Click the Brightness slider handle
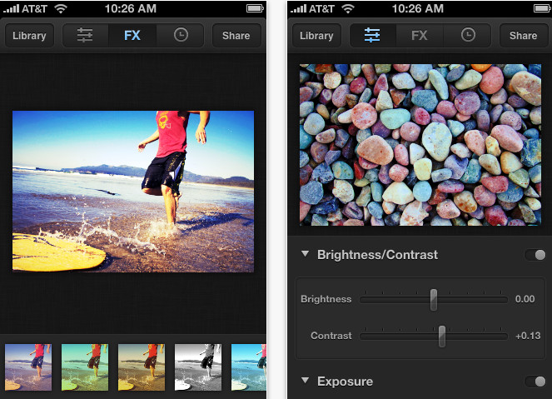Viewport: 552px width, 399px height. (434, 299)
